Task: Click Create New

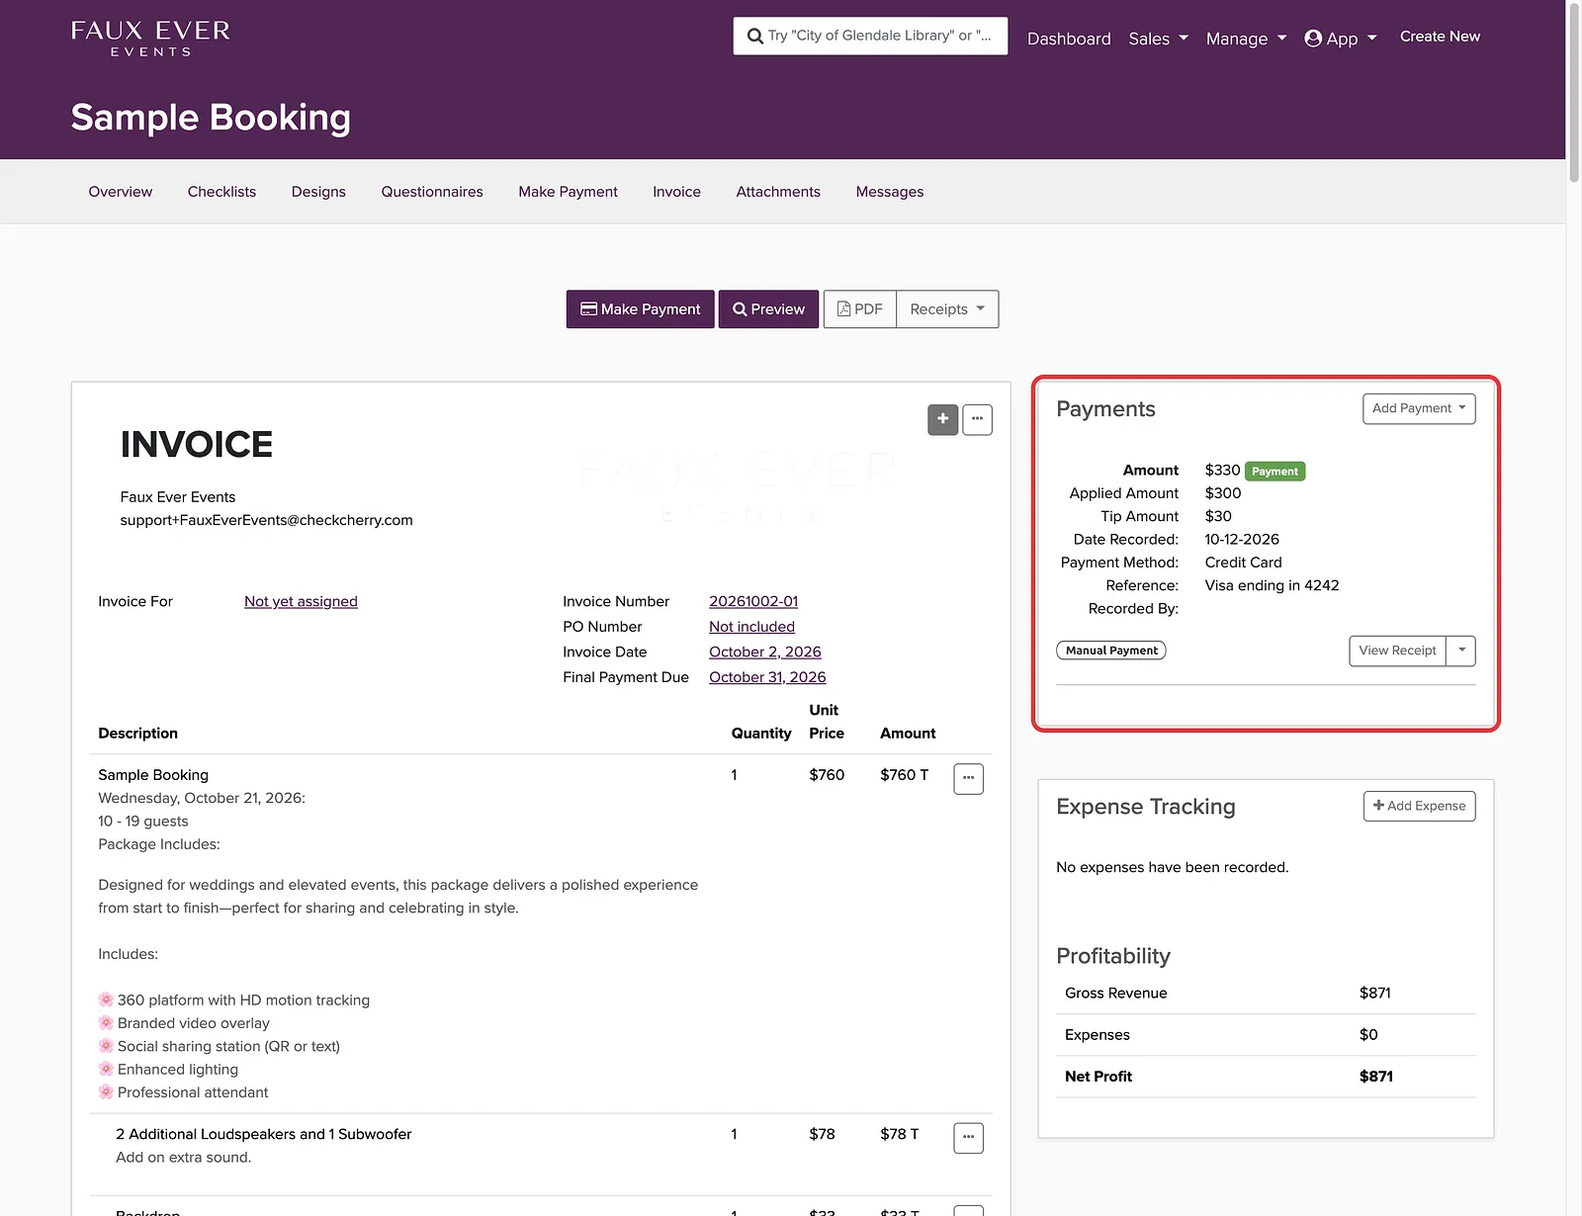Action: click(x=1440, y=37)
